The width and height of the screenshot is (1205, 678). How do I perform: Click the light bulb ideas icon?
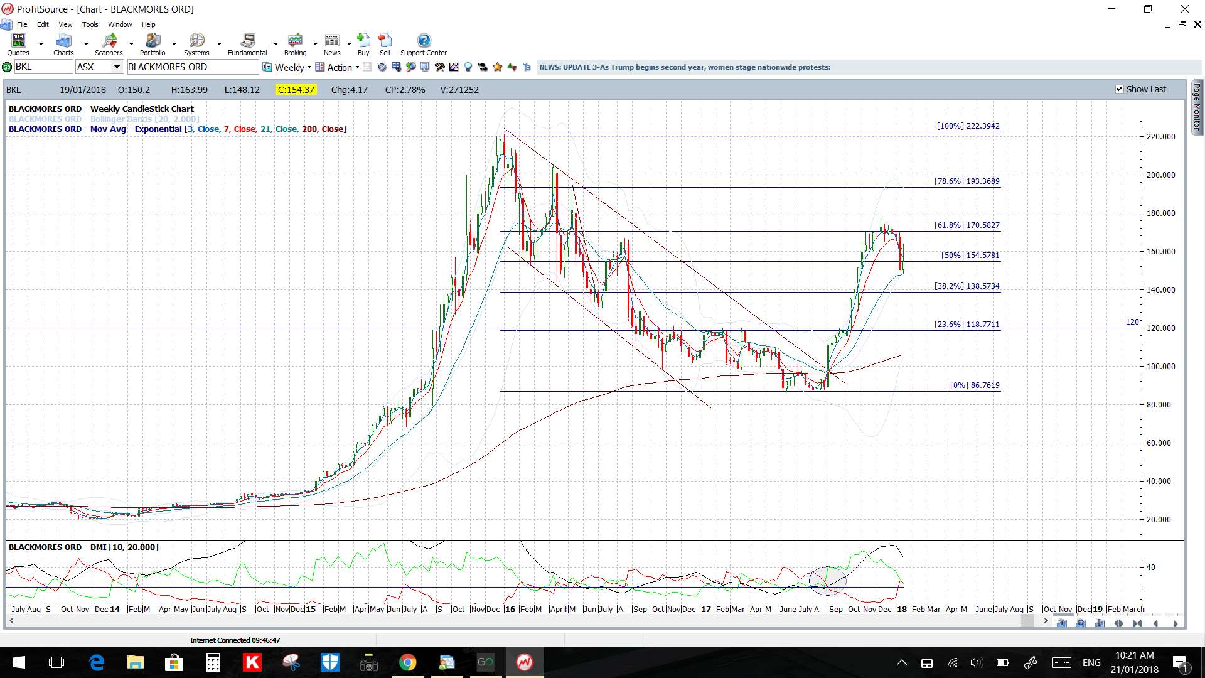coord(468,67)
